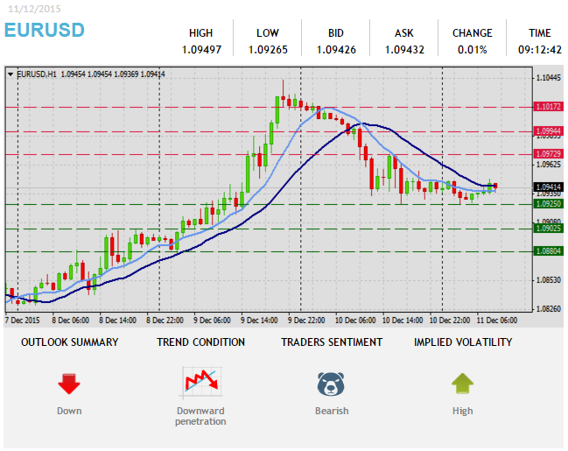This screenshot has width=568, height=451.
Task: Select the HIGH value 1.09497
Action: pos(201,49)
